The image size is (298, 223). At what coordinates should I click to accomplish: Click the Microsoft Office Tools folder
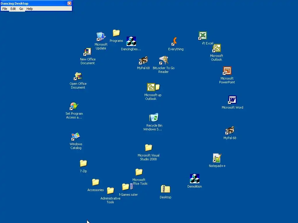pos(139,172)
